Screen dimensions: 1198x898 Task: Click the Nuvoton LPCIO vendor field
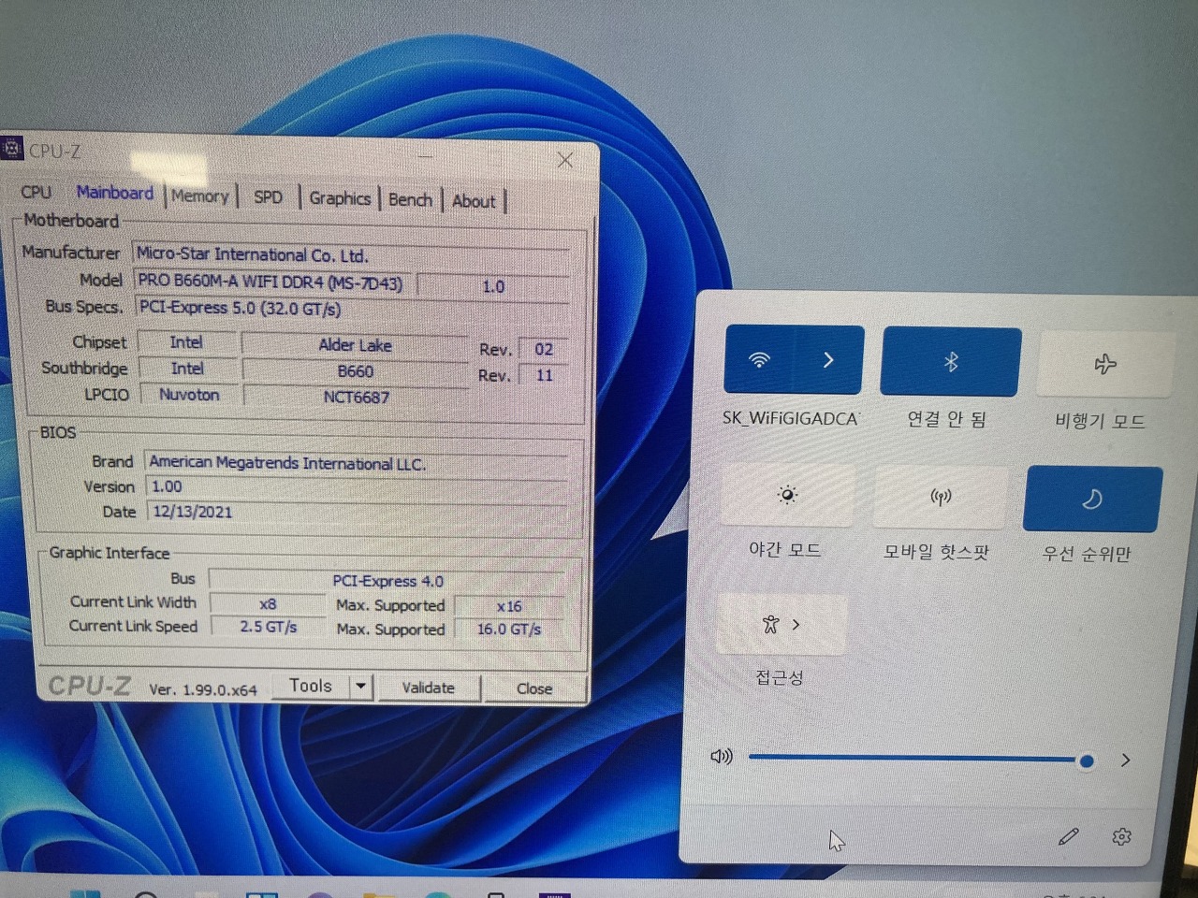(189, 395)
